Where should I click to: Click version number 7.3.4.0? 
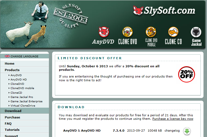pyautogui.click(x=119, y=131)
